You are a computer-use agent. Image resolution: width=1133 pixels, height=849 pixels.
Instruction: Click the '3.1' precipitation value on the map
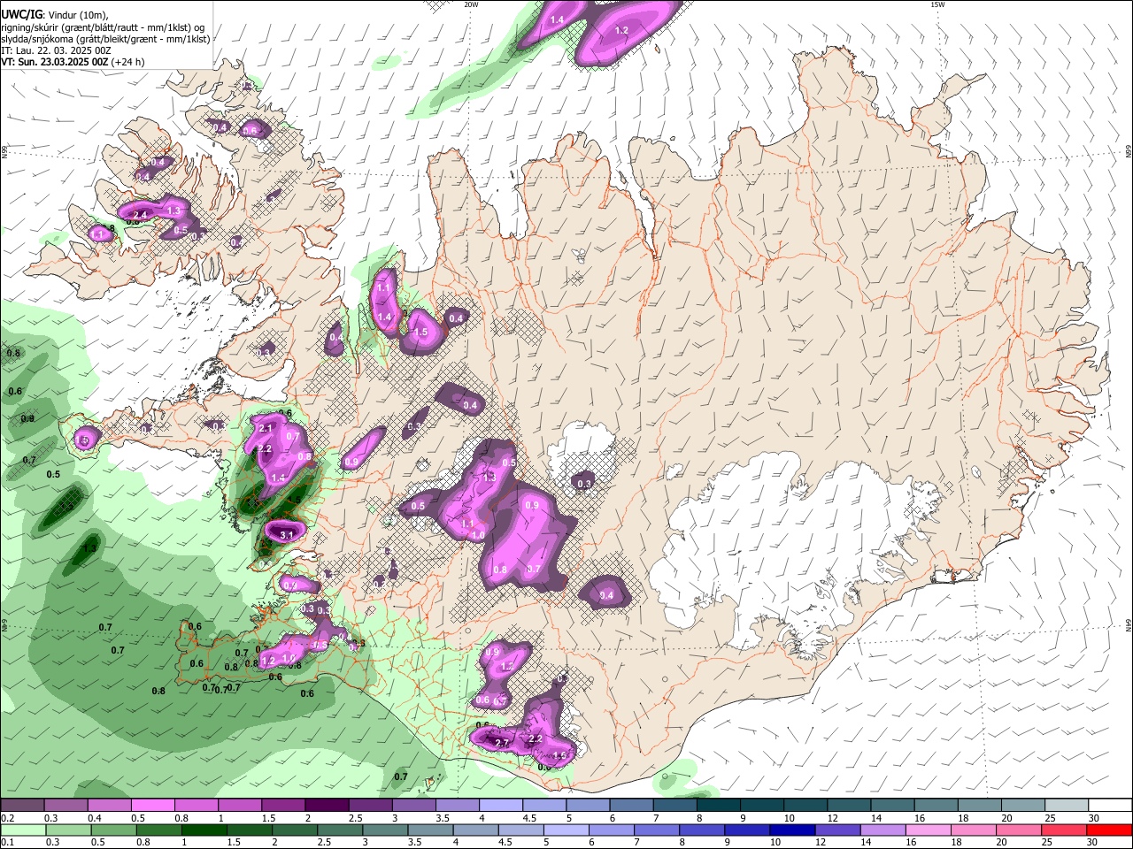tap(286, 536)
